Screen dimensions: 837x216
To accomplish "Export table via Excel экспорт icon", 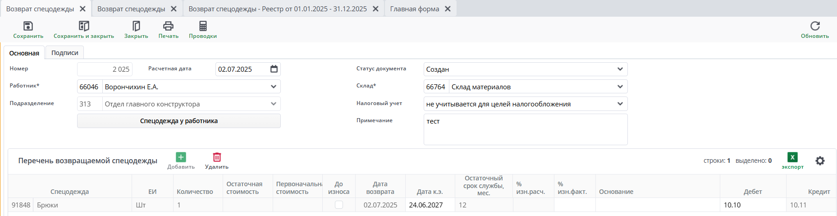I will [x=792, y=157].
